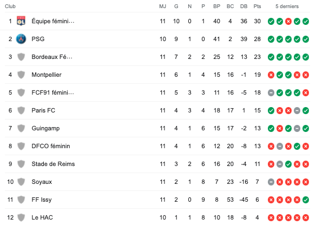Open the DFCO féminin team link

click(51, 146)
